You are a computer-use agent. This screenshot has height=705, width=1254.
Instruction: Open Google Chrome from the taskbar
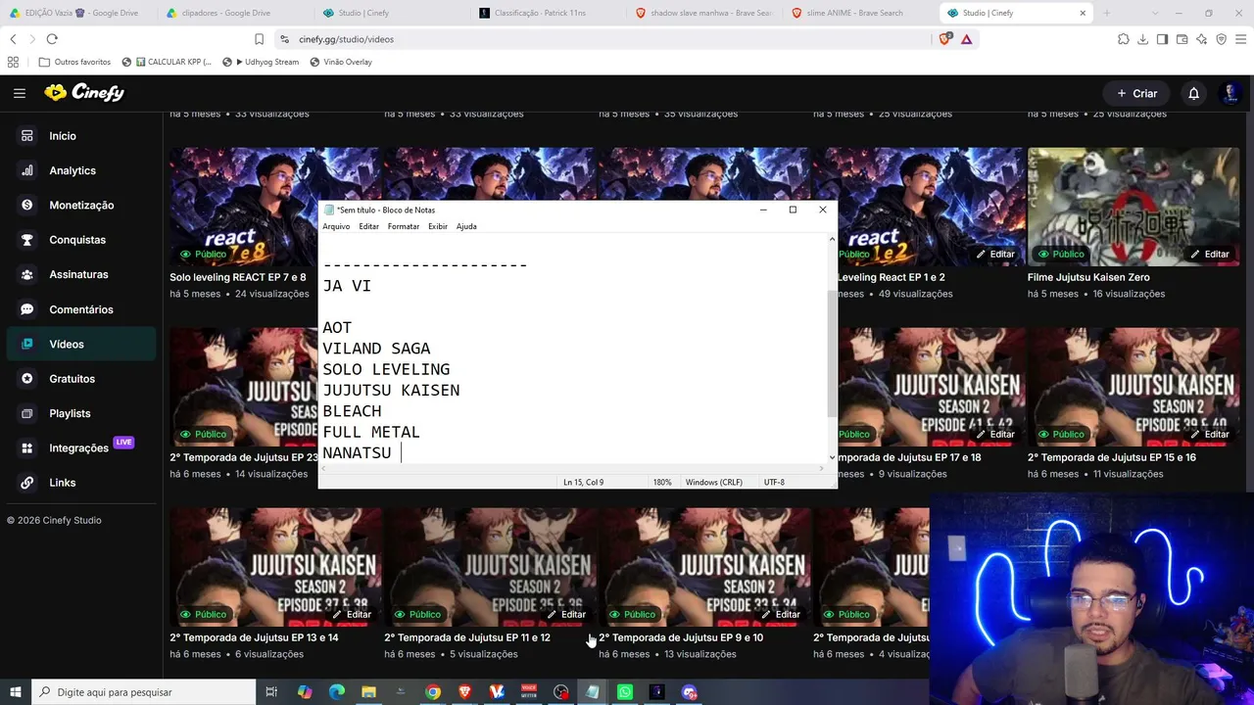click(x=433, y=692)
